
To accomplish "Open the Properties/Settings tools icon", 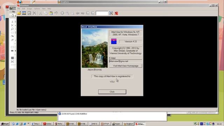I will coord(111,13).
